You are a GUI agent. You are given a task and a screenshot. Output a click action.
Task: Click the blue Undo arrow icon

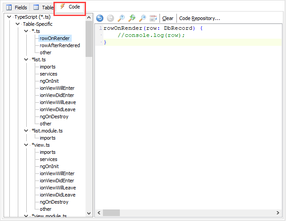pos(100,18)
